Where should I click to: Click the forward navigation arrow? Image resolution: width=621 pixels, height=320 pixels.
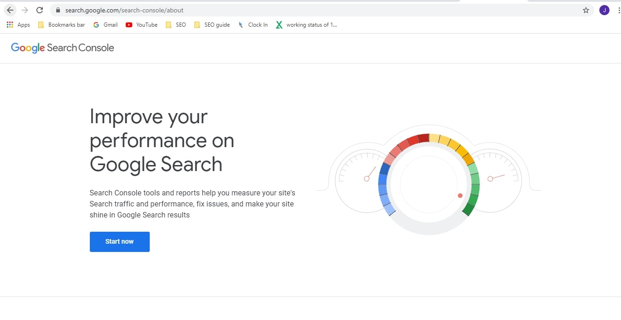(25, 10)
